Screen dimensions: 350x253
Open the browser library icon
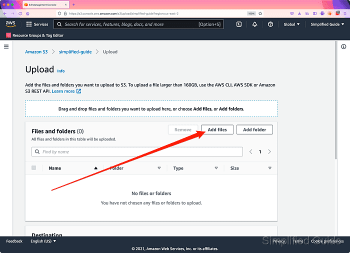[x=307, y=13]
